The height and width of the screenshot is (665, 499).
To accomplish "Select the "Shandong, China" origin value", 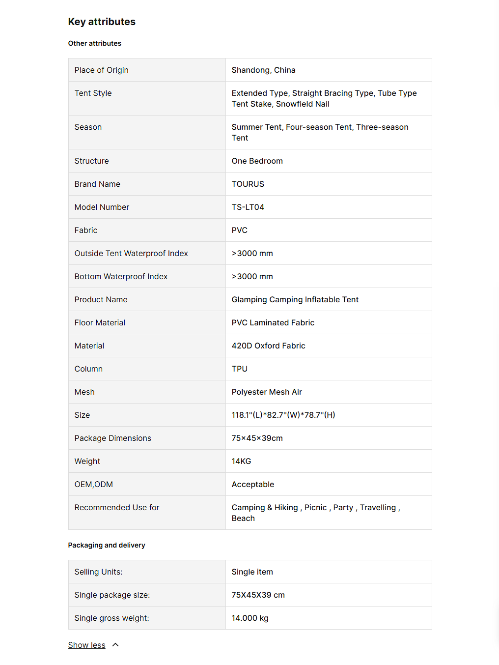I will 263,70.
